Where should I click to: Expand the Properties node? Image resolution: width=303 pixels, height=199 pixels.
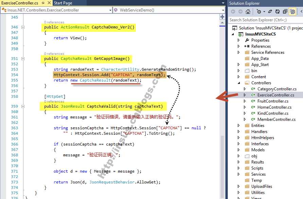coord(239,40)
